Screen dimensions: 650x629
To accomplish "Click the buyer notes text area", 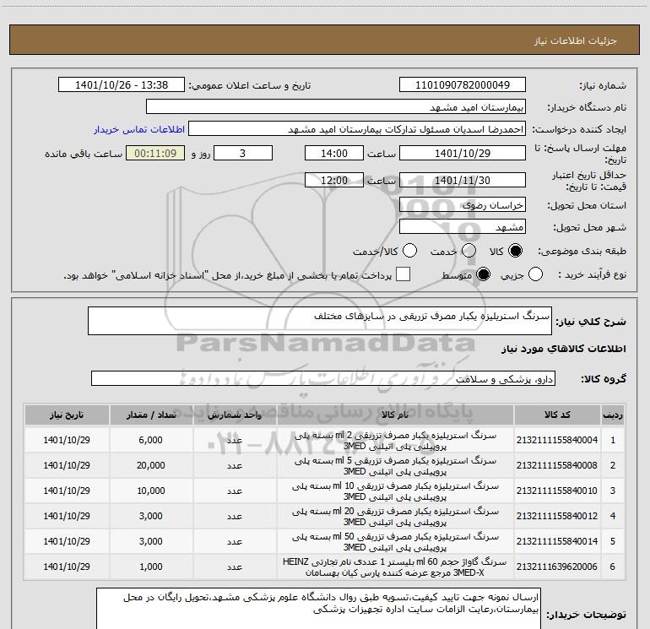I will [x=318, y=608].
